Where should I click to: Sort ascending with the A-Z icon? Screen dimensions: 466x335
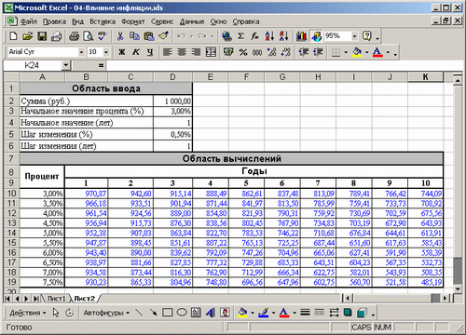[x=269, y=36]
